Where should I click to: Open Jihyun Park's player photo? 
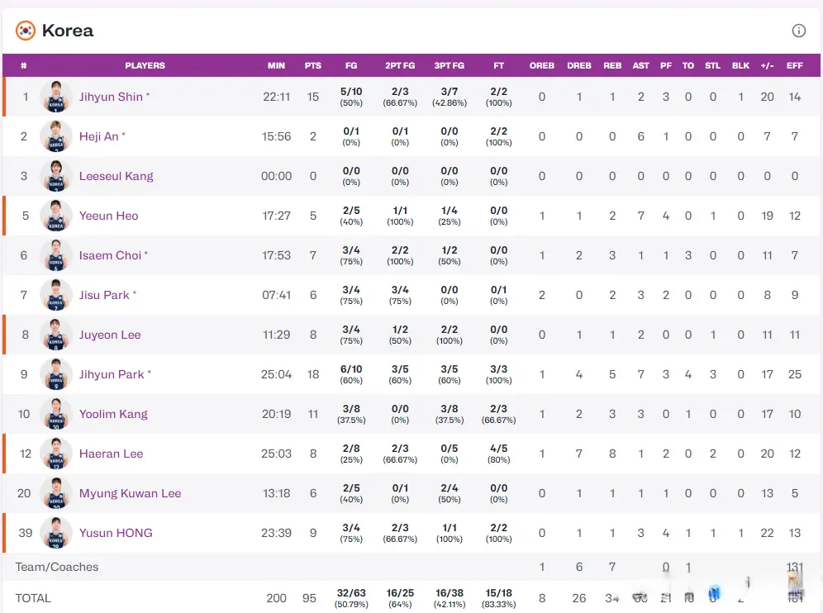56,374
